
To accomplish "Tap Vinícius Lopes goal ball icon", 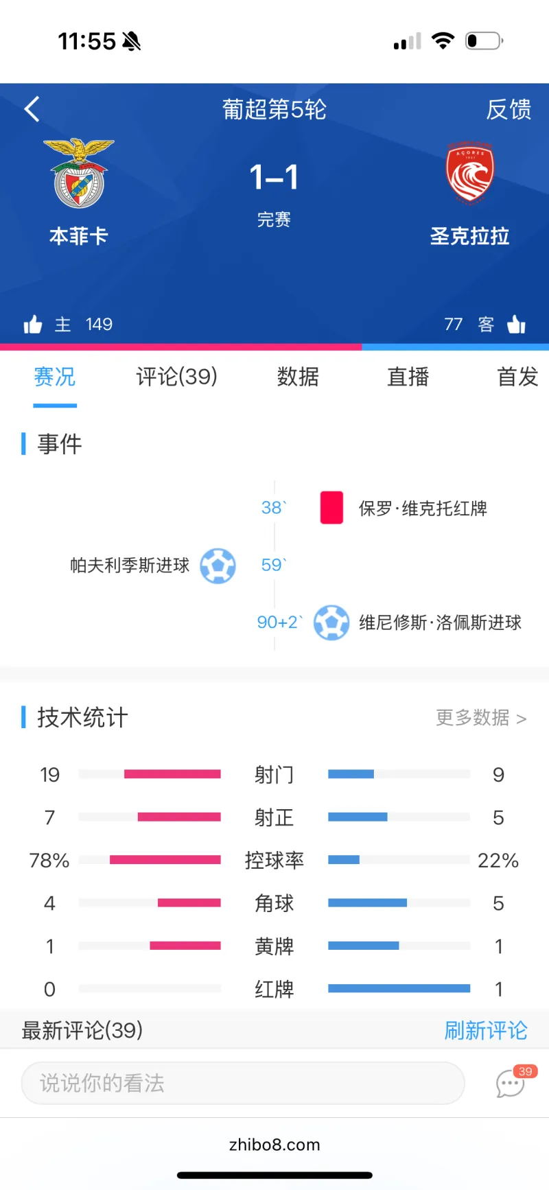I will click(x=331, y=622).
